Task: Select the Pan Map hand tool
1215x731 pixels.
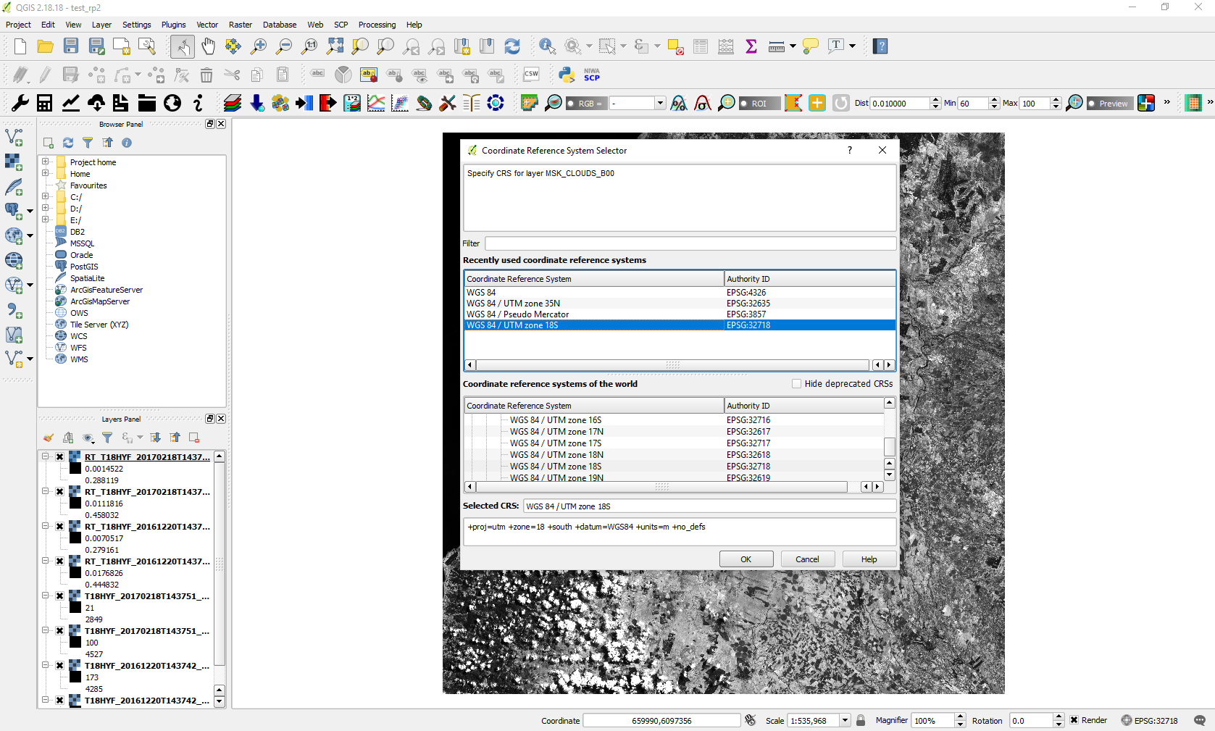Action: coord(208,46)
